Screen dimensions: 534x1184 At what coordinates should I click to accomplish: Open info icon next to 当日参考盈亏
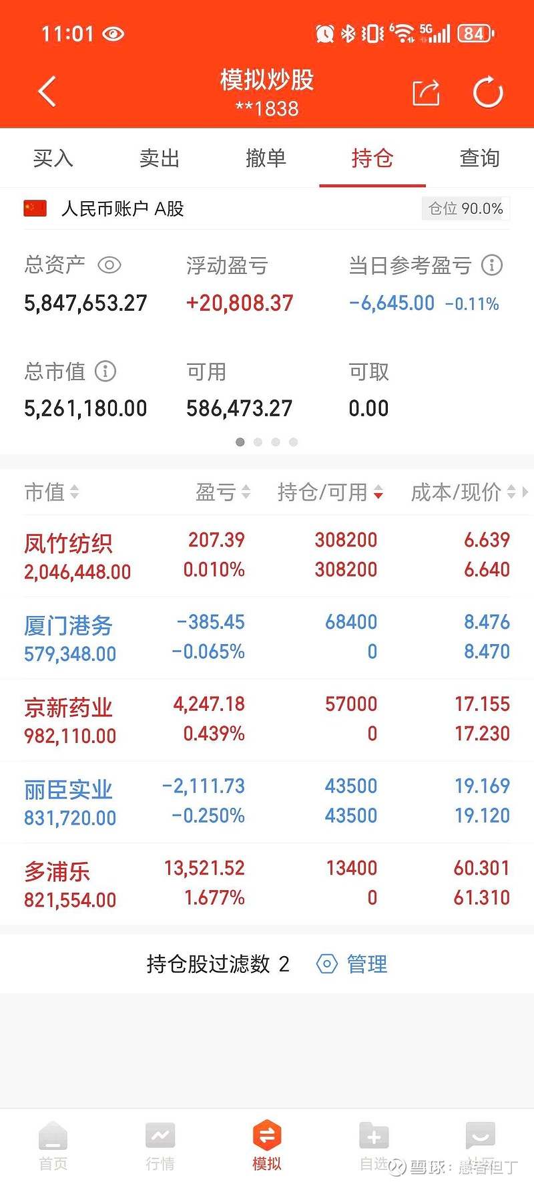[492, 265]
